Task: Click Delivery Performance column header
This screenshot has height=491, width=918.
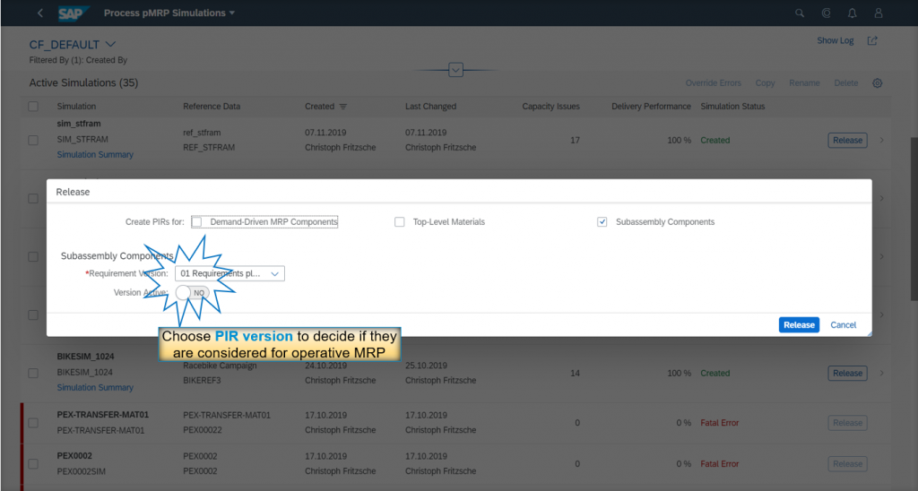Action: point(651,107)
